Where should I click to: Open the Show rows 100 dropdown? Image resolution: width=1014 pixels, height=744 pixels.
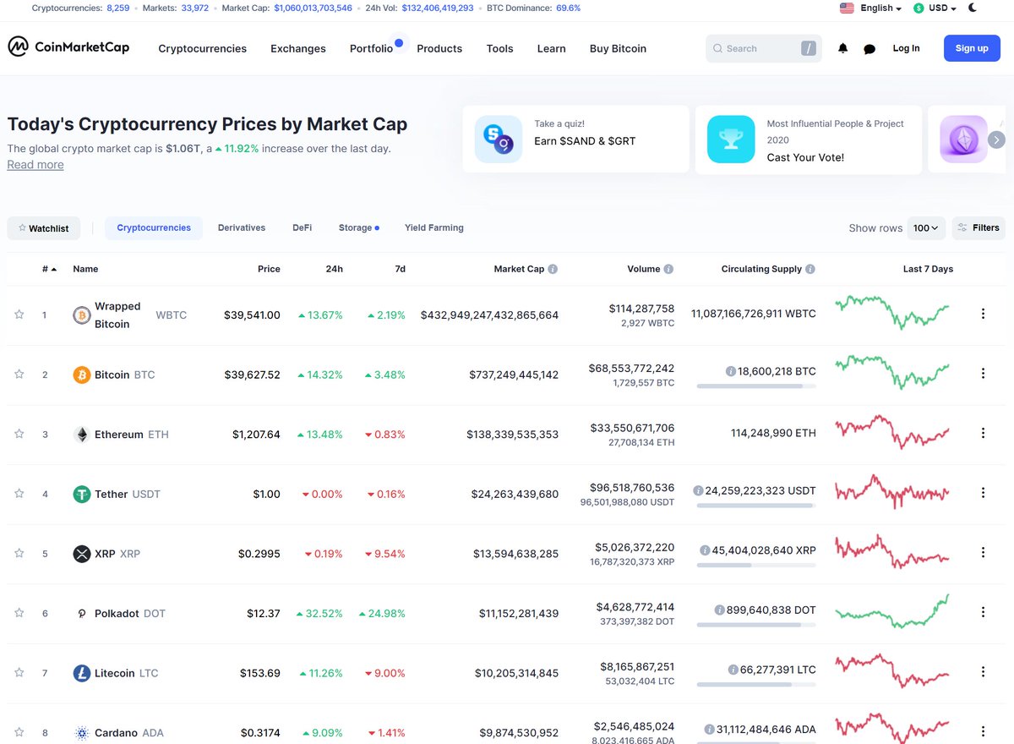click(x=926, y=228)
